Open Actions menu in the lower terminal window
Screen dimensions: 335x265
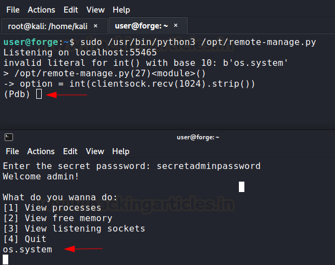(x=41, y=151)
